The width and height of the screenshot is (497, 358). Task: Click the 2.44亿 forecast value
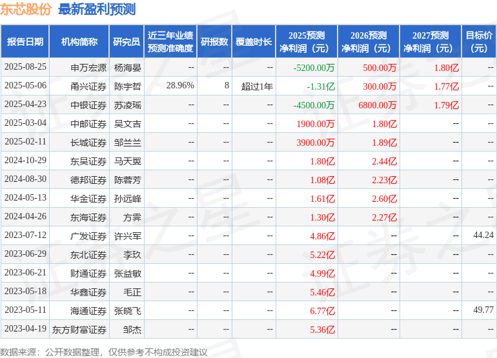click(385, 161)
